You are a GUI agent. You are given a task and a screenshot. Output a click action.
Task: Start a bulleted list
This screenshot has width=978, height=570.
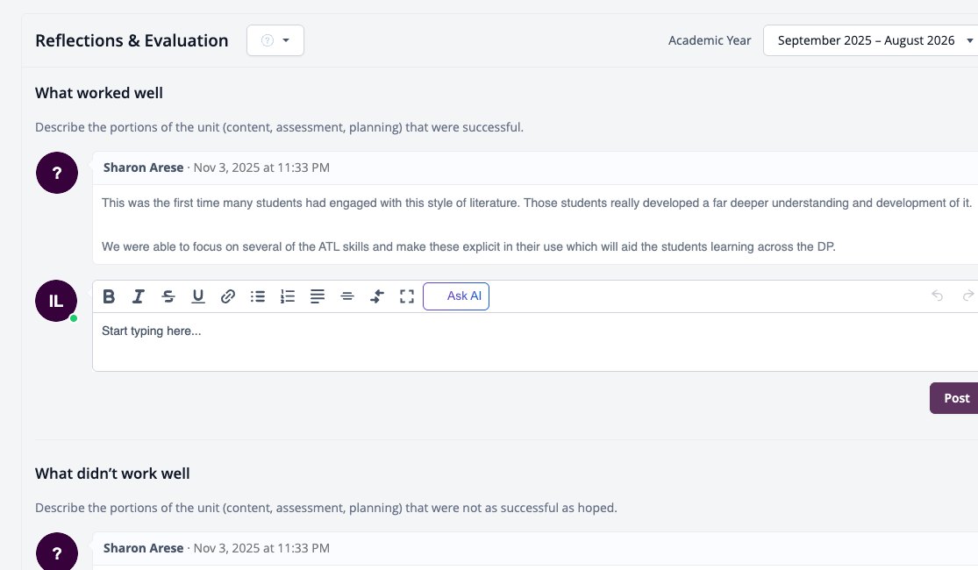click(258, 296)
